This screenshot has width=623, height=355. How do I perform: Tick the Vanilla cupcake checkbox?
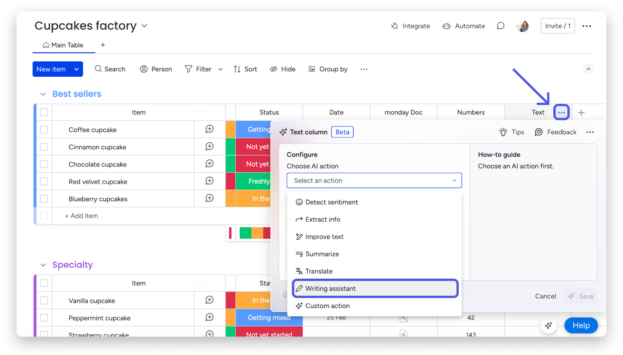pyautogui.click(x=44, y=301)
